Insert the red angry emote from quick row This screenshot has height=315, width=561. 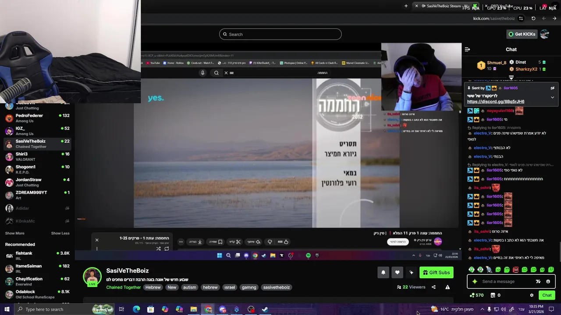[516, 269]
